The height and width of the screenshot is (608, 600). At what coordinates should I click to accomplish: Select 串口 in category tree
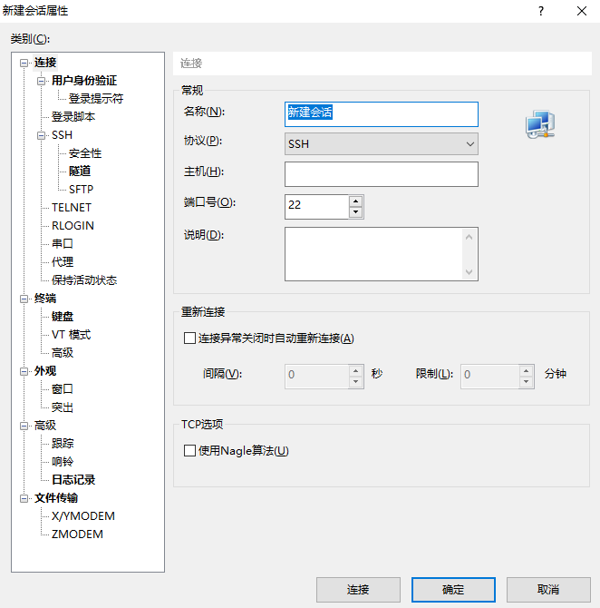63,243
